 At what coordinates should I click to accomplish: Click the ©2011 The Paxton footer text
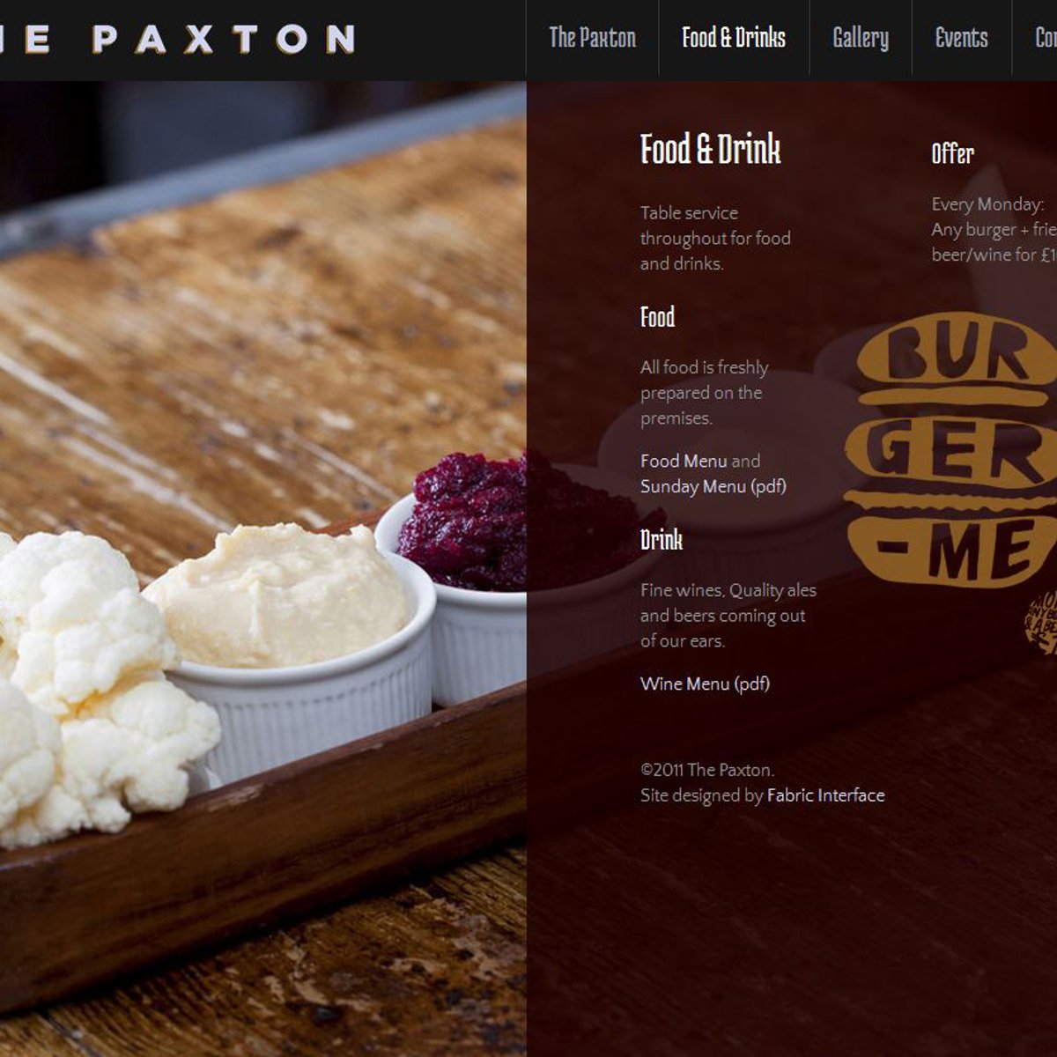point(707,770)
